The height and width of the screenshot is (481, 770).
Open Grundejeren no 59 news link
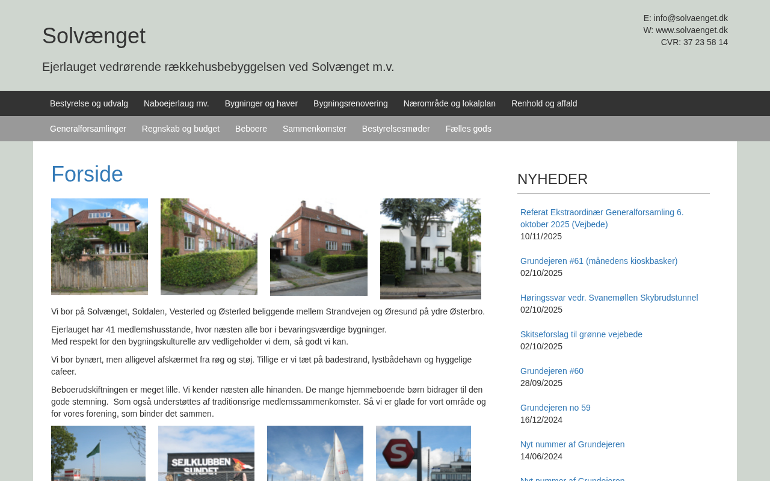[555, 408]
